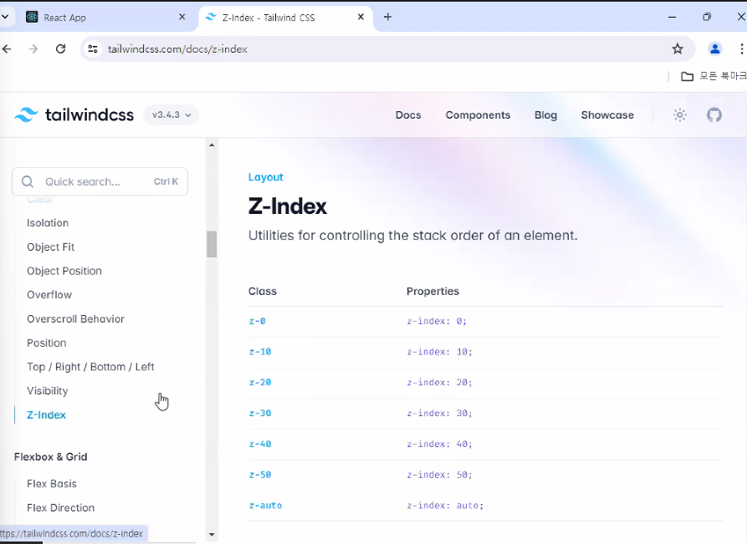Click the z-auto class cell
The width and height of the screenshot is (747, 544).
coord(265,506)
